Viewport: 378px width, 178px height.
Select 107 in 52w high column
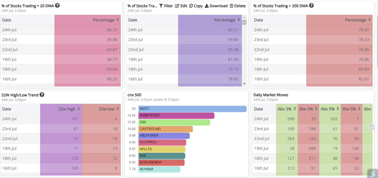[74, 119]
